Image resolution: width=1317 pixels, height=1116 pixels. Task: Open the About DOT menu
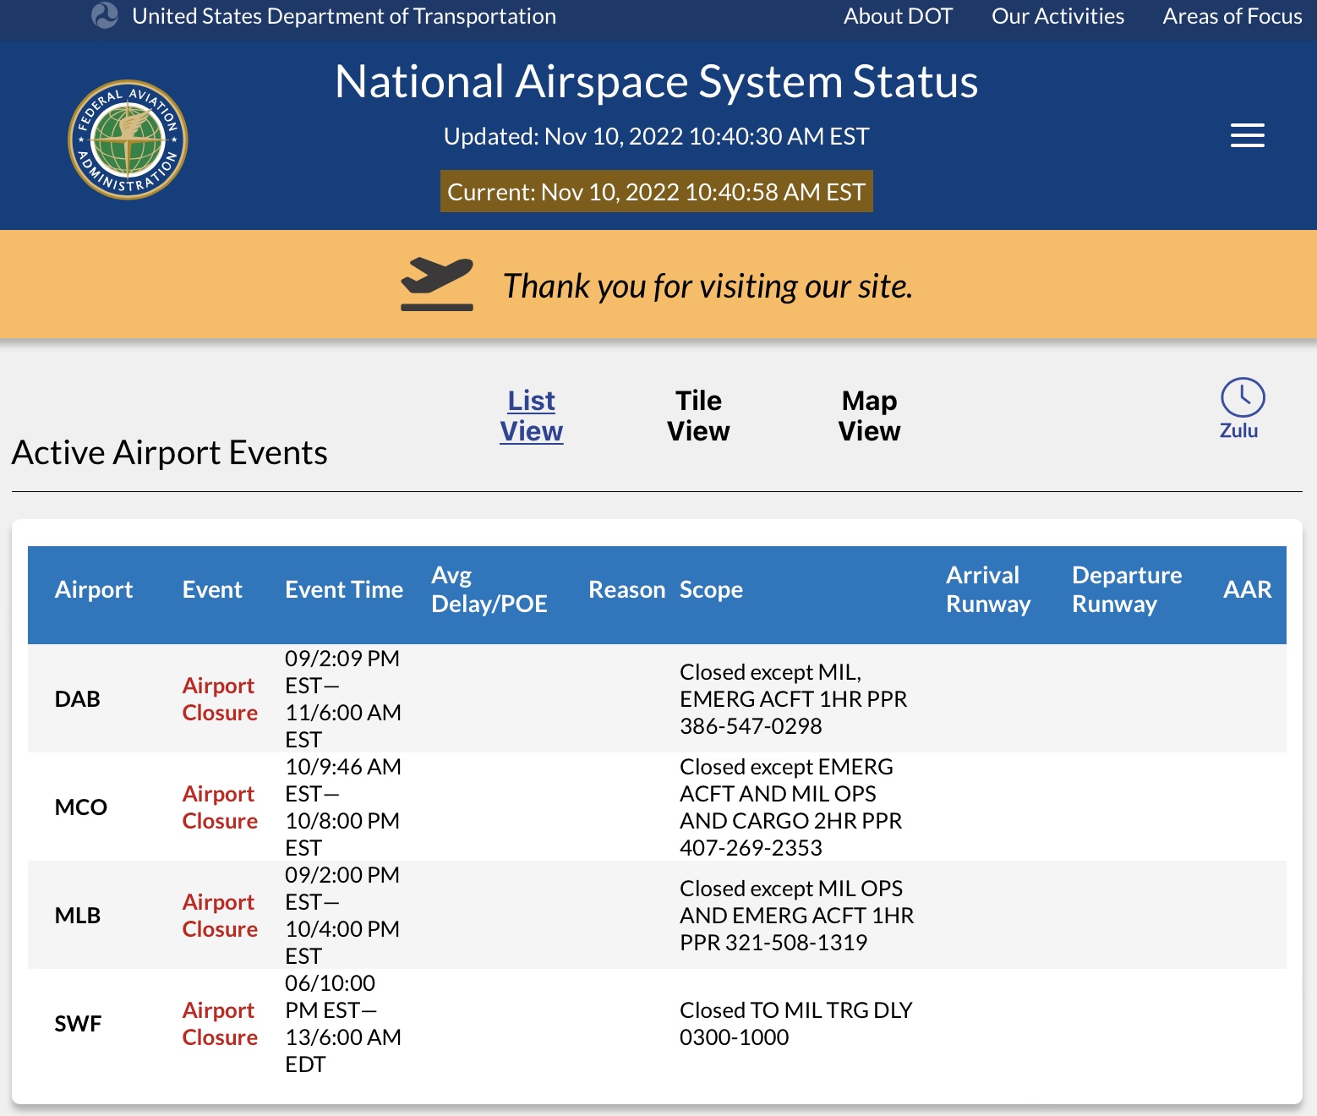tap(897, 15)
